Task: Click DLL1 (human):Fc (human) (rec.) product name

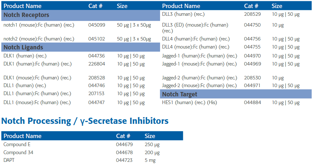Action: (x=37, y=94)
